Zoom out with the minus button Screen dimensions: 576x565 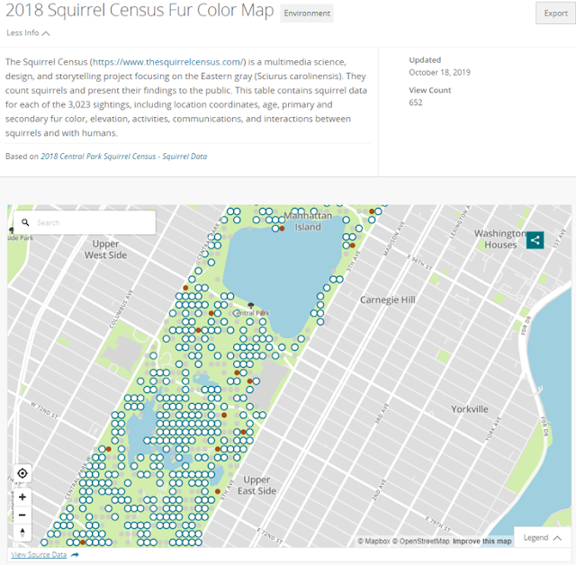pos(22,515)
